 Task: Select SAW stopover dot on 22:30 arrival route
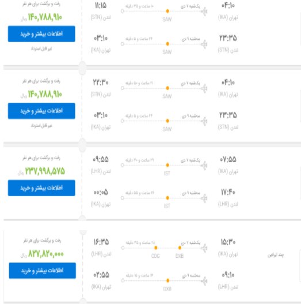click(x=167, y=88)
